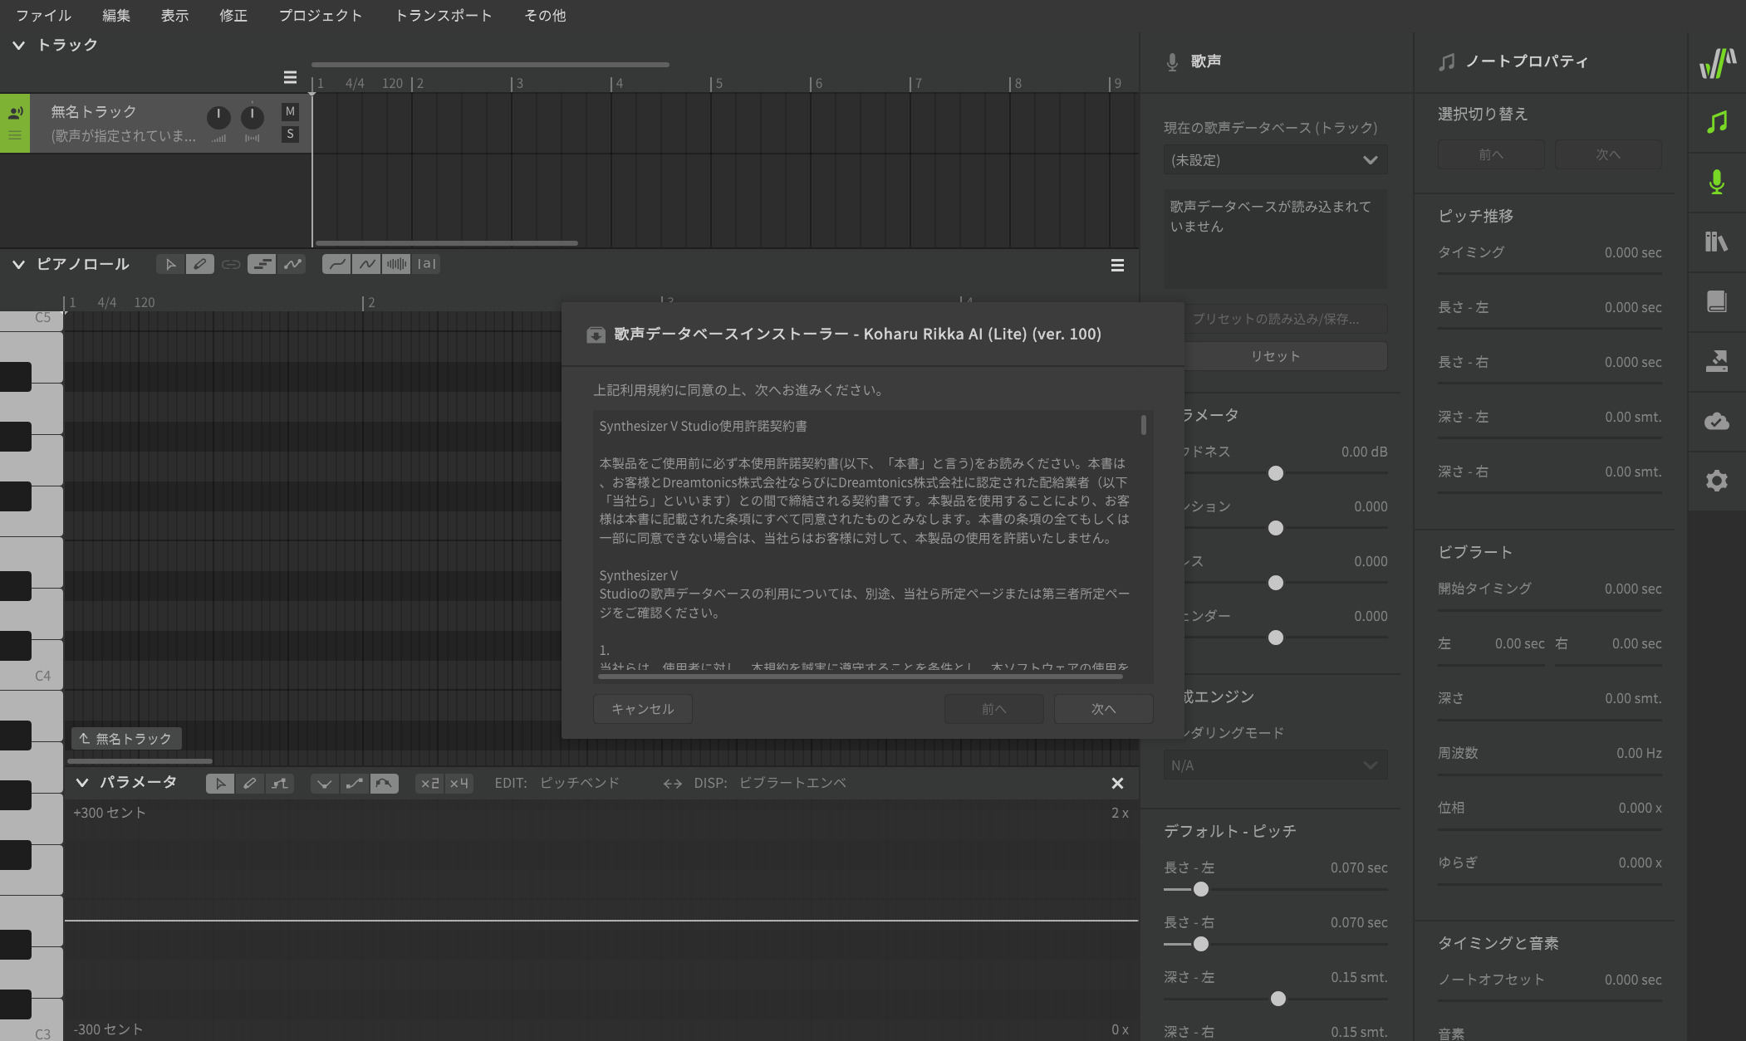This screenshot has height=1041, width=1746.
Task: Solo 無名トラック with the S button
Action: pyautogui.click(x=290, y=134)
